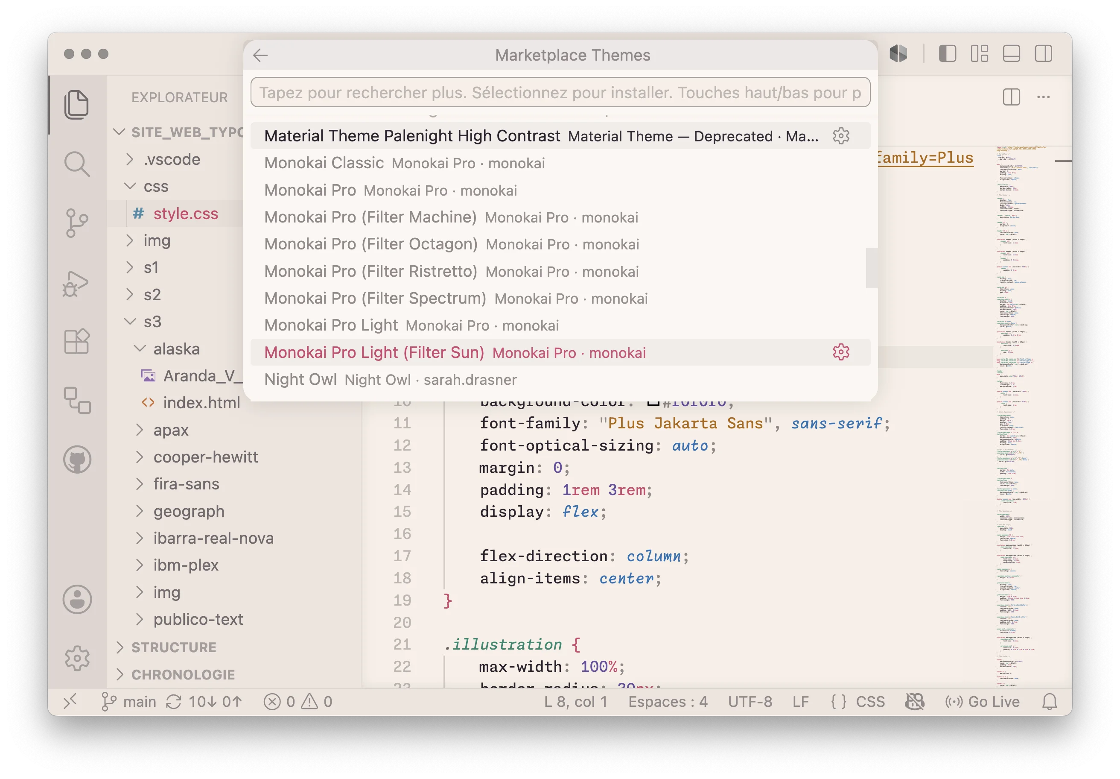Image resolution: width=1120 pixels, height=779 pixels.
Task: Start Go Live server
Action: (982, 701)
